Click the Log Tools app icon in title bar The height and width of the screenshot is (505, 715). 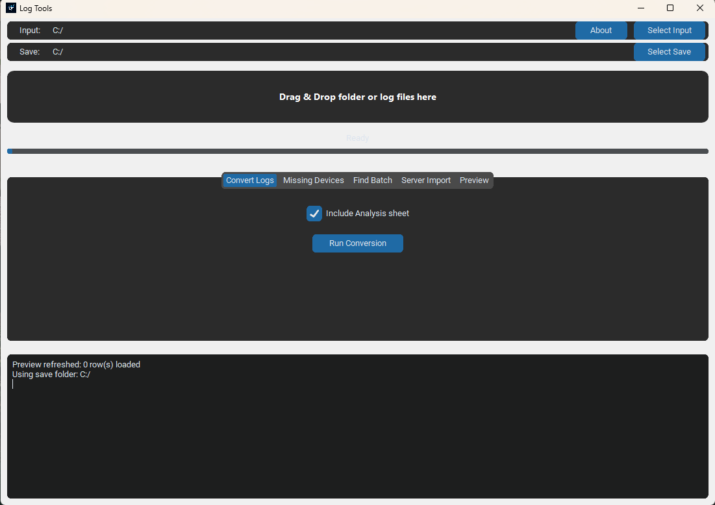(11, 8)
